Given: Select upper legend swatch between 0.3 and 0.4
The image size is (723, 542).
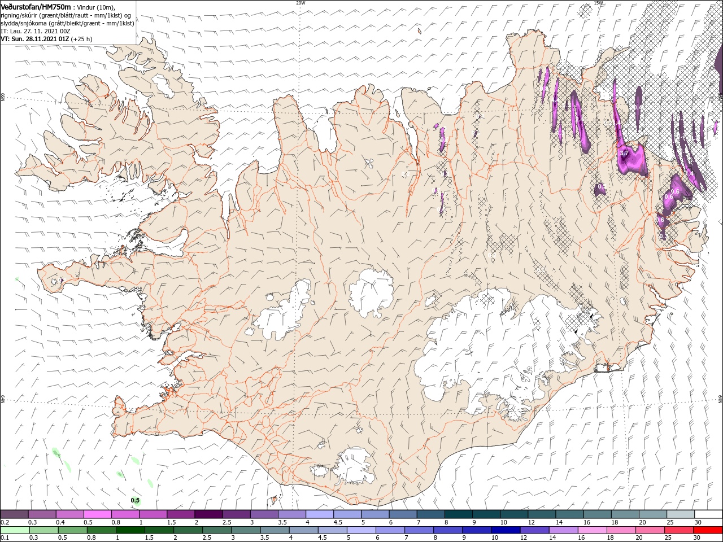Looking at the screenshot, I should coord(42,514).
